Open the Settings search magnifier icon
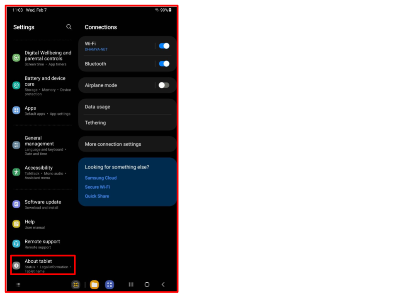 click(x=69, y=27)
